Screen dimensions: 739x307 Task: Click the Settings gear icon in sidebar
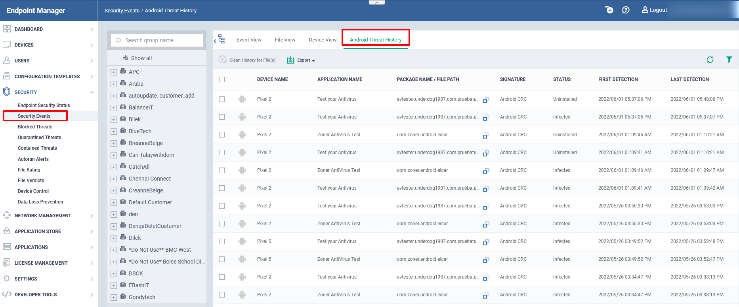coord(7,279)
